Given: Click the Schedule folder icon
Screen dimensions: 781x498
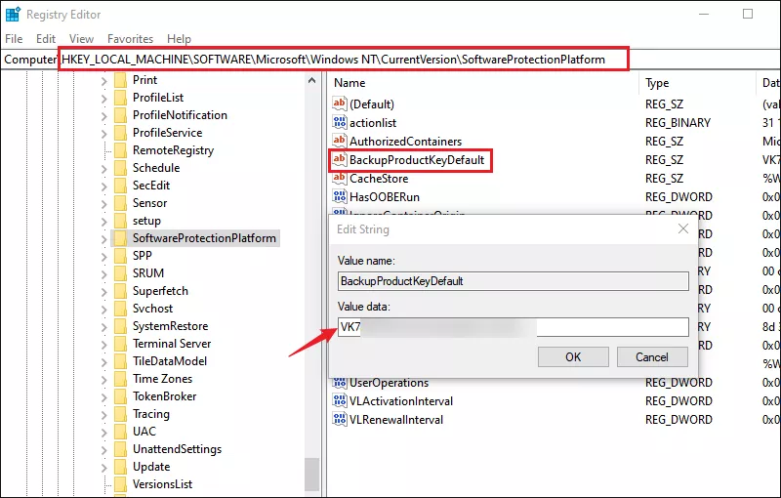Looking at the screenshot, I should point(120,168).
